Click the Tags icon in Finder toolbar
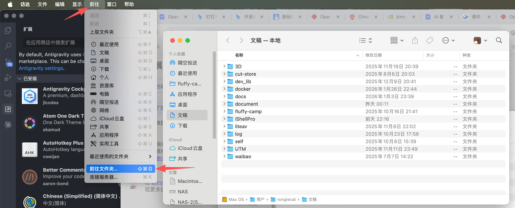The image size is (515, 208). coord(429,40)
